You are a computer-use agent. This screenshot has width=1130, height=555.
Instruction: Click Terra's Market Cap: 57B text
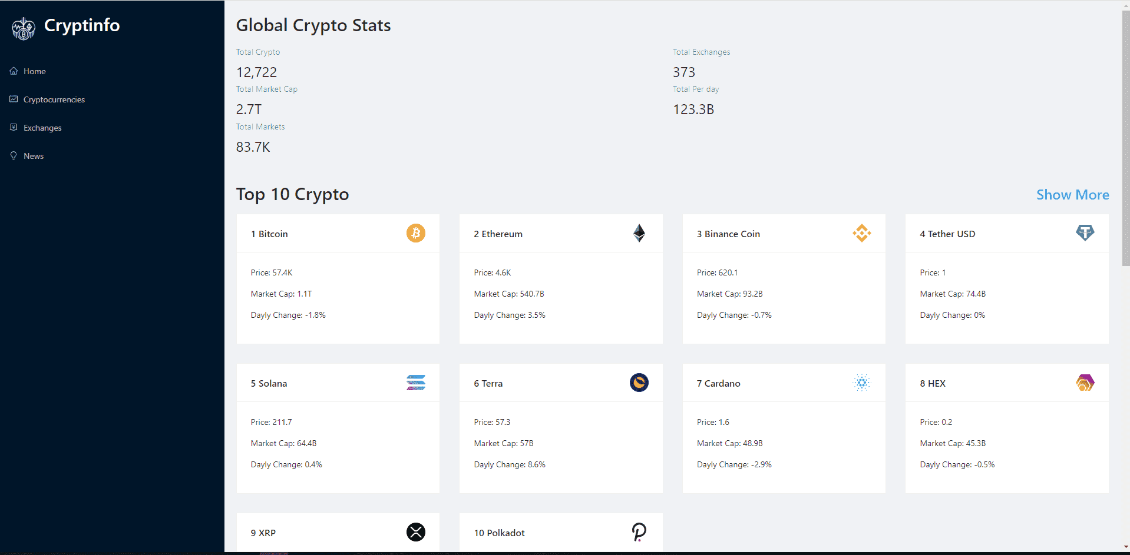(x=504, y=443)
